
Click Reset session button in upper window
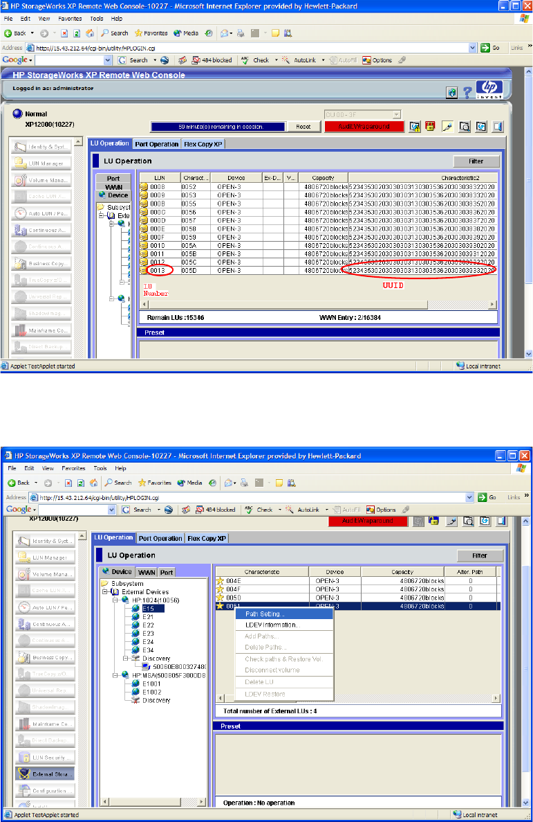tap(303, 127)
